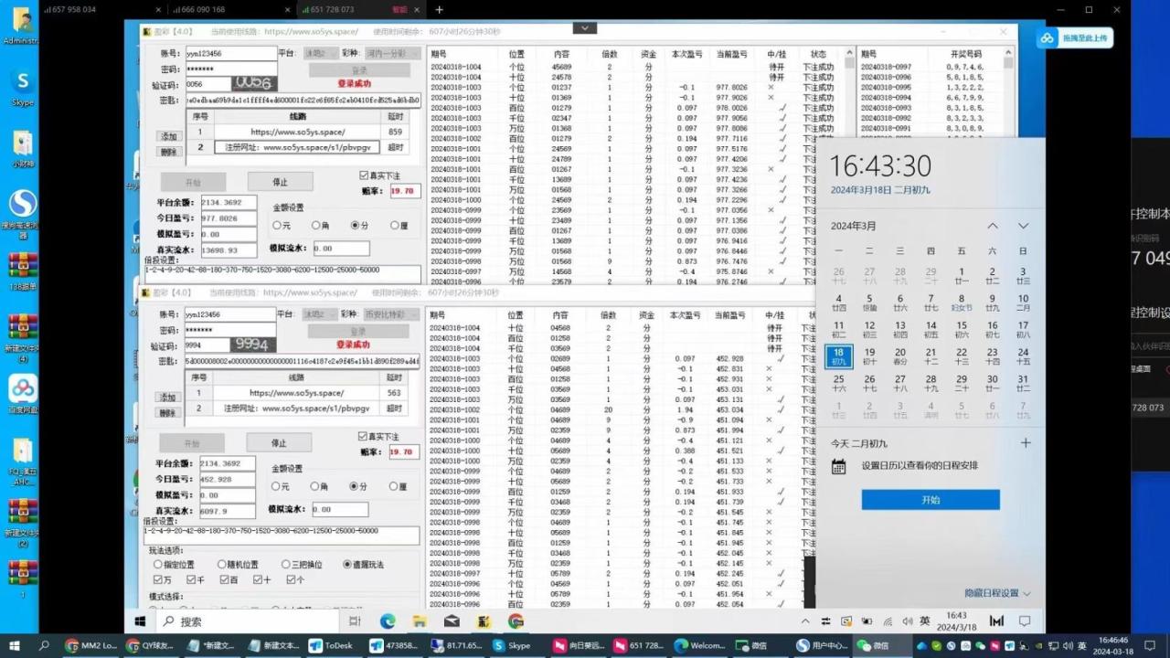The height and width of the screenshot is (658, 1170).
Task: Click the blue 开始 button in calendar
Action: tap(930, 500)
